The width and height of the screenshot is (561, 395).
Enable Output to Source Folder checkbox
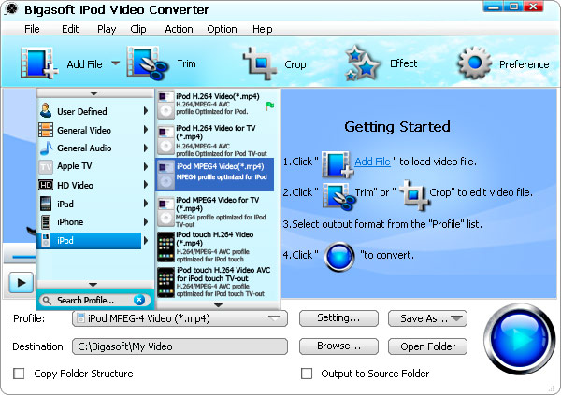pyautogui.click(x=307, y=374)
